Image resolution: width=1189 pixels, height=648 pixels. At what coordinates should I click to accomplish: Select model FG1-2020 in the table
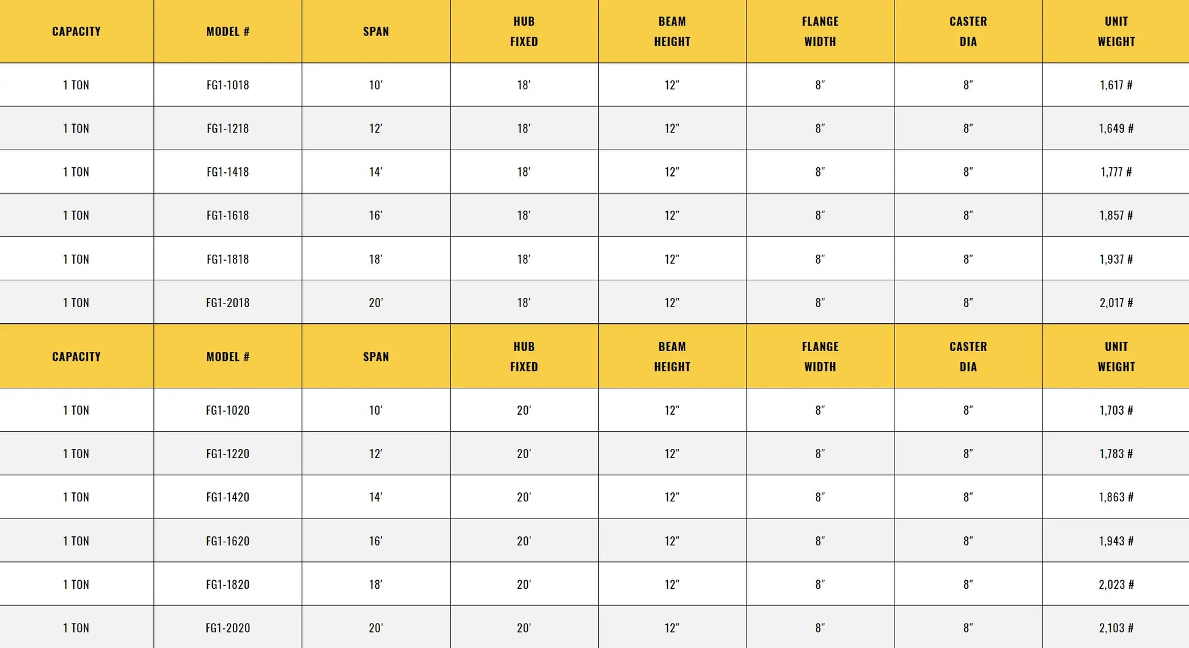[227, 628]
